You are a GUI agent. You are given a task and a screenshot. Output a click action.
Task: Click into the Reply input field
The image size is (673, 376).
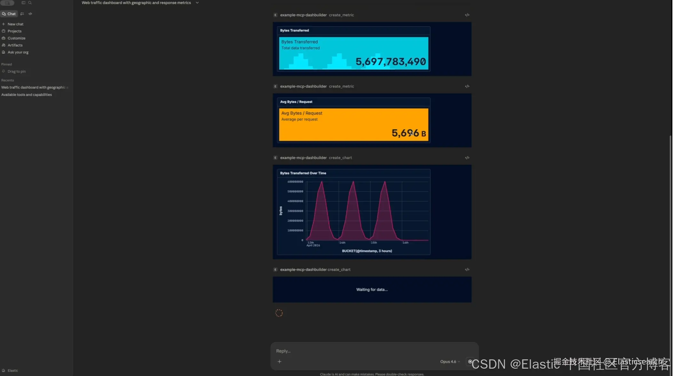pos(352,351)
